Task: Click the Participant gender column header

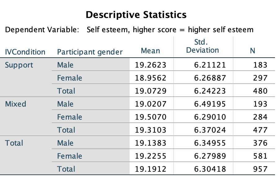Action: (x=90, y=52)
